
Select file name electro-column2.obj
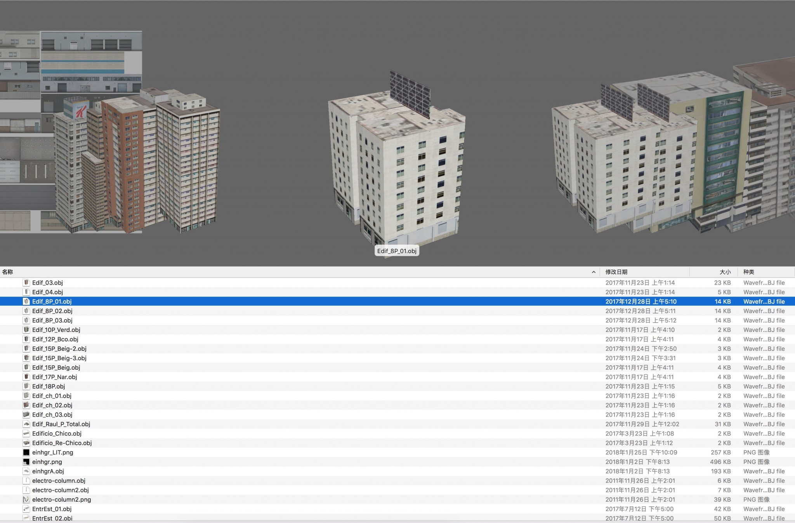pyautogui.click(x=61, y=490)
